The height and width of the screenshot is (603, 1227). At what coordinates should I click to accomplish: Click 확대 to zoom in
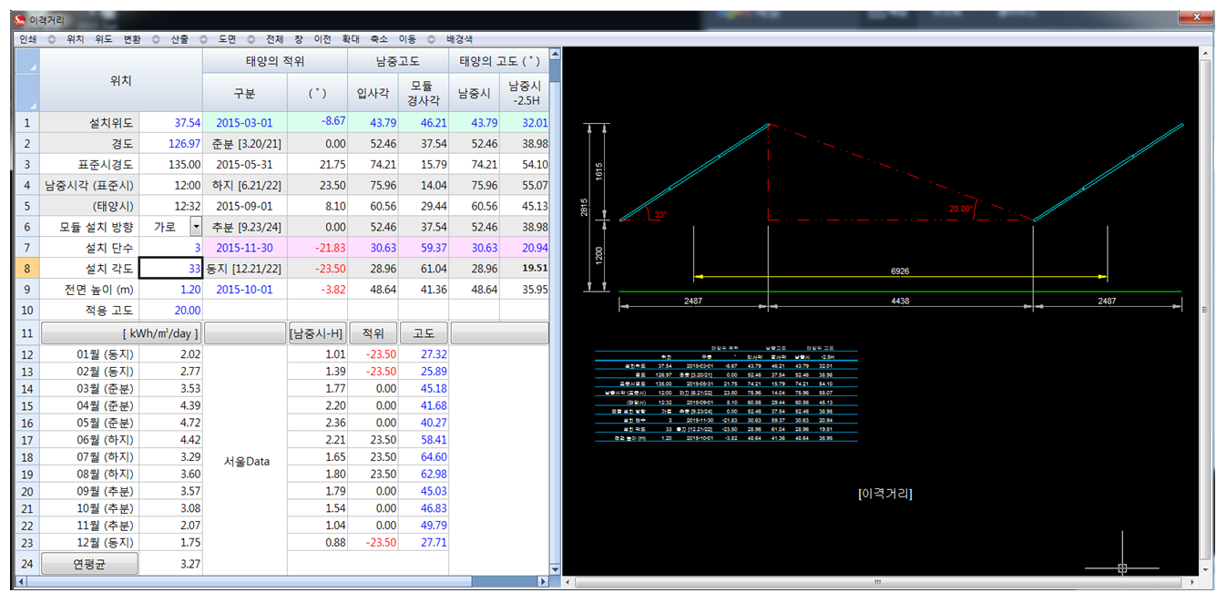[351, 39]
